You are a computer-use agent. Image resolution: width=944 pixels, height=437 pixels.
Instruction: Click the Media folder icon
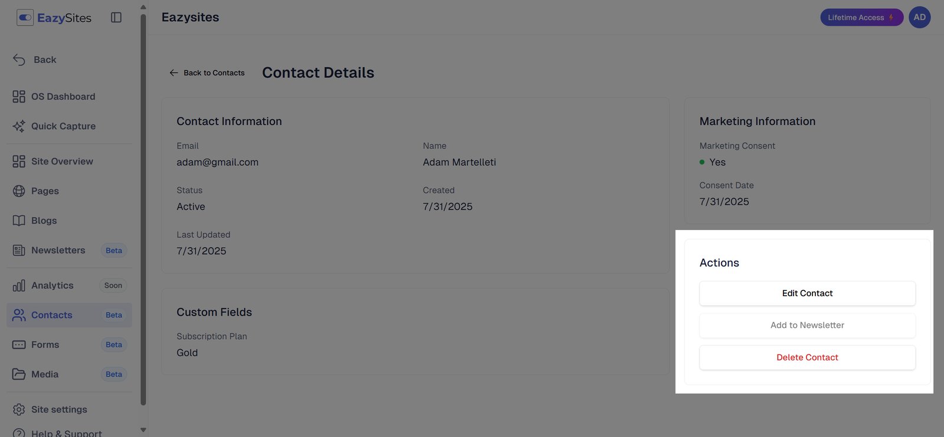coord(19,374)
